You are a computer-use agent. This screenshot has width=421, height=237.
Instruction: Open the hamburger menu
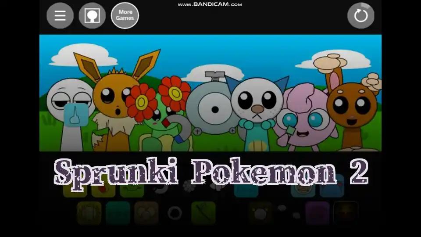click(x=60, y=16)
